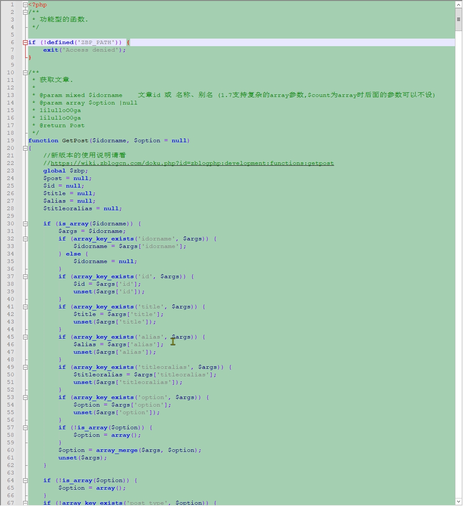Click 'unset($args['id']);' statement
Viewport: 463px width, 506px height.
coord(109,292)
